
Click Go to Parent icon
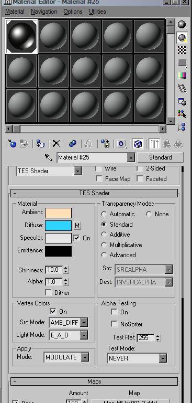coord(166,144)
